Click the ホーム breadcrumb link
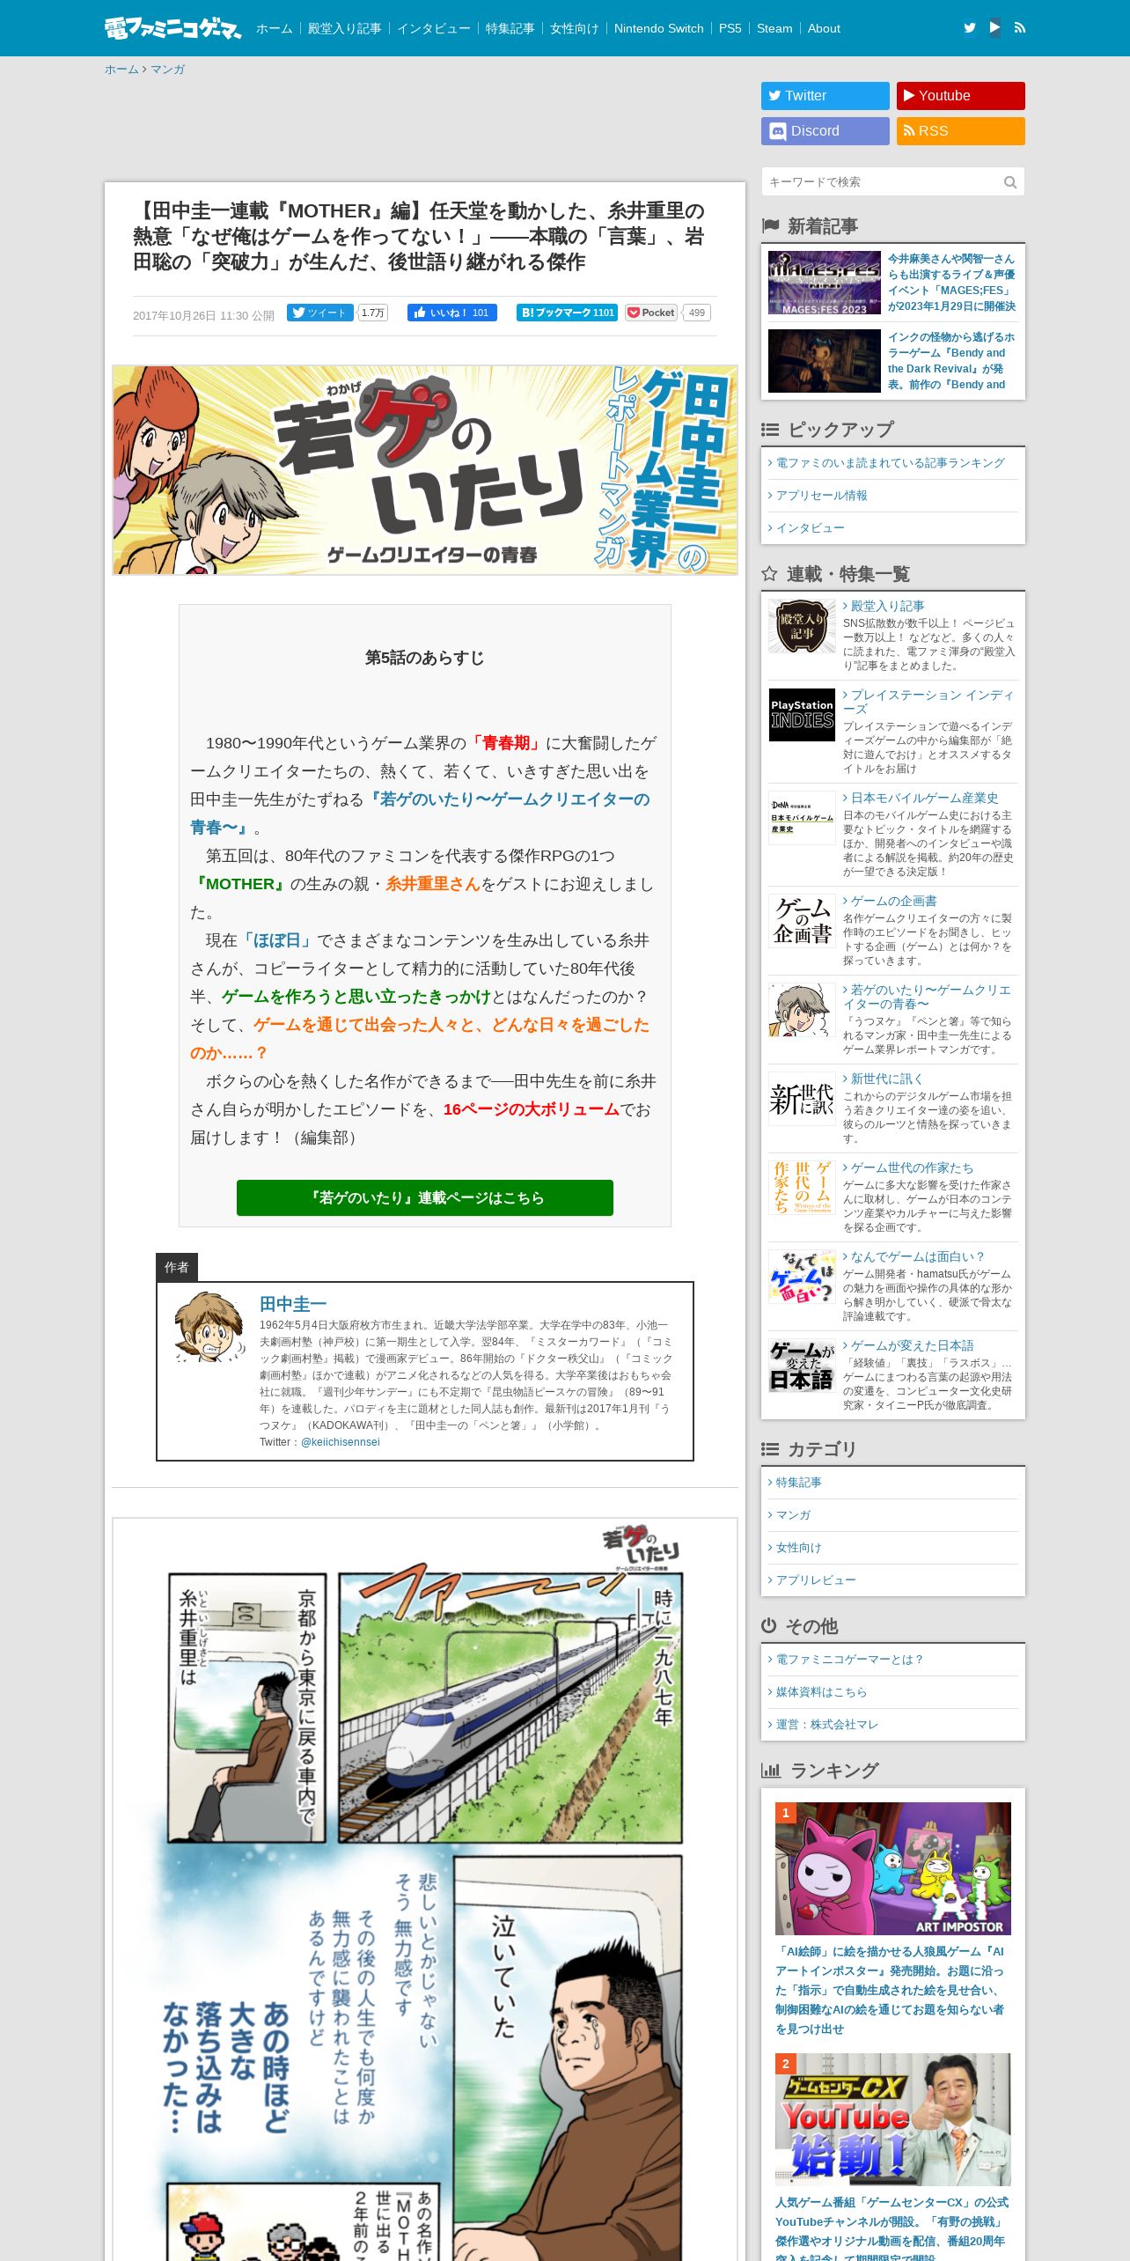Image resolution: width=1130 pixels, height=2261 pixels. click(x=121, y=70)
